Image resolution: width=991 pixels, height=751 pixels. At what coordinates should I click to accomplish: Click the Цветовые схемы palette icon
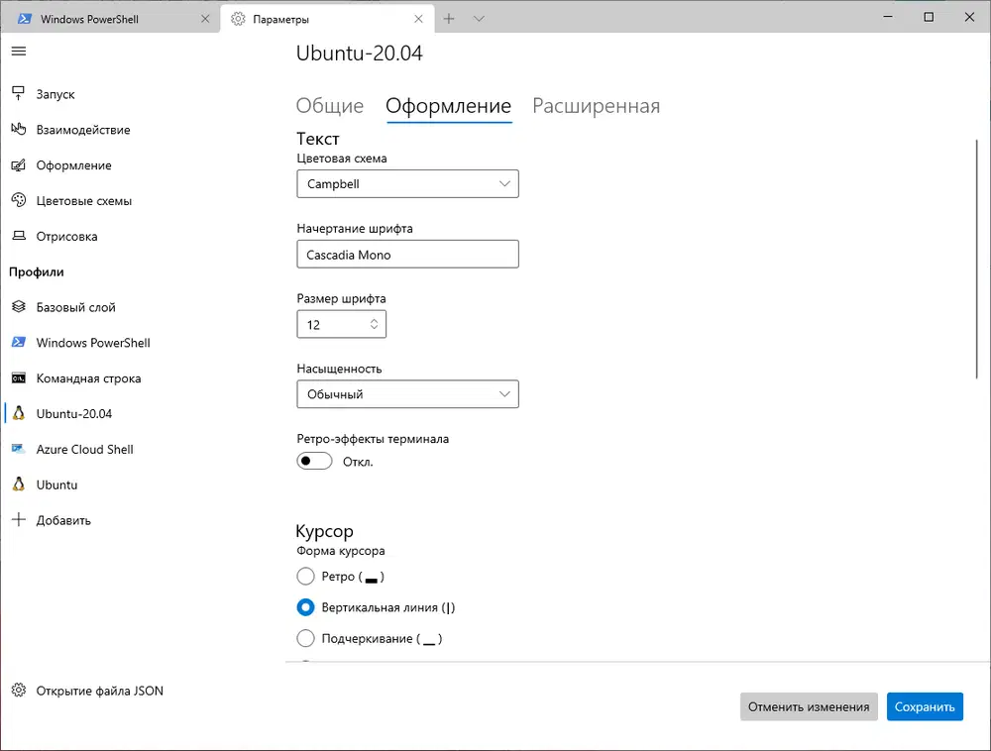click(18, 200)
